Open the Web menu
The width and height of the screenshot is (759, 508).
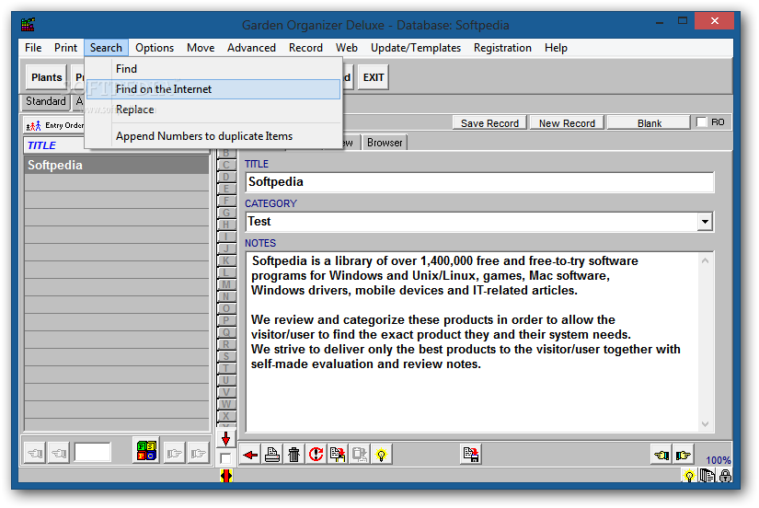pyautogui.click(x=347, y=48)
